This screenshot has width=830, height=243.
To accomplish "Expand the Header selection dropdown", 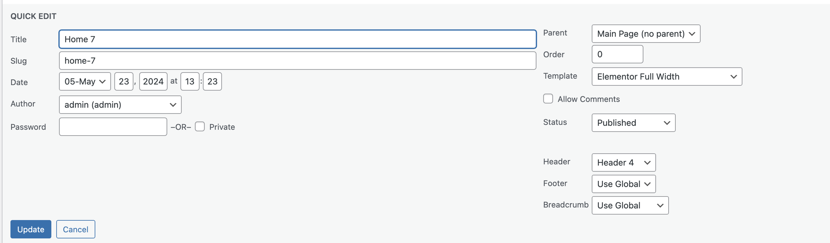I will pyautogui.click(x=623, y=163).
